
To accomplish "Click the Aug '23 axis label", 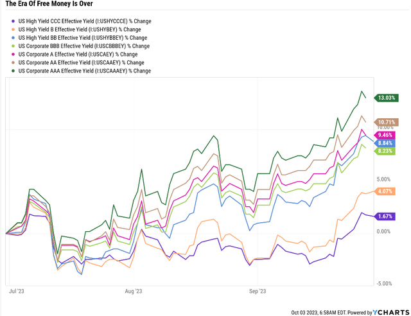I will pyautogui.click(x=133, y=291).
